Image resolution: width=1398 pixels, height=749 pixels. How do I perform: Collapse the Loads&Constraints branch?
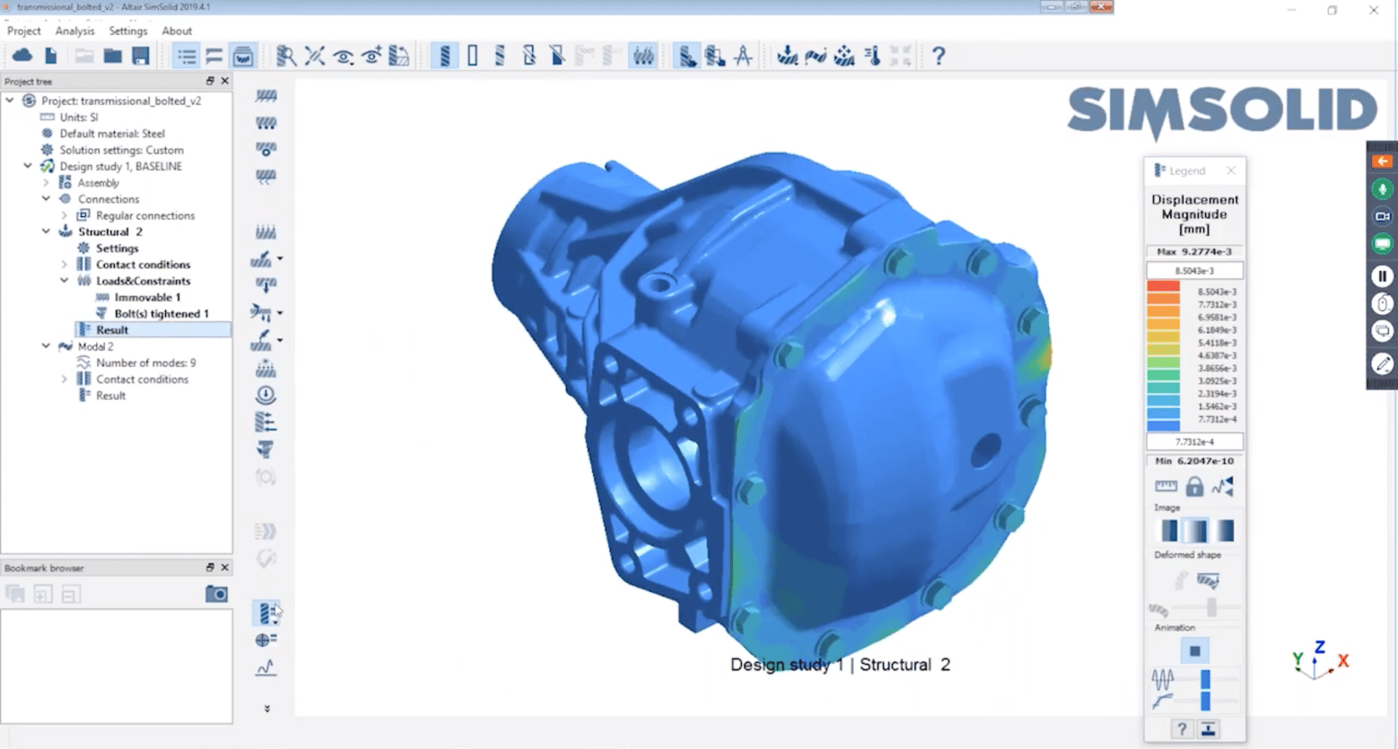click(64, 281)
